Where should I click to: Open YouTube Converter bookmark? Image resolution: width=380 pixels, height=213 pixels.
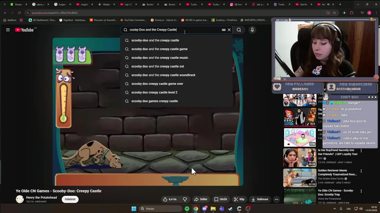click(133, 20)
